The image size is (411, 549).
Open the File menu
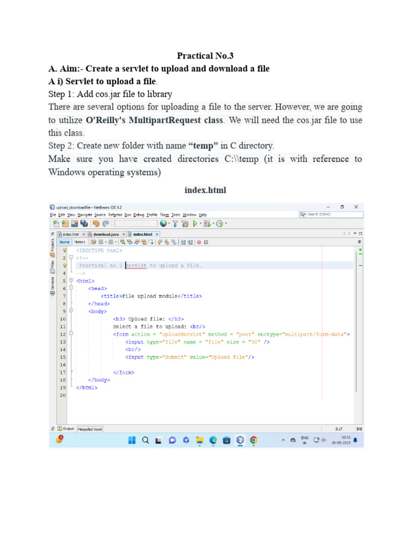tap(53, 214)
